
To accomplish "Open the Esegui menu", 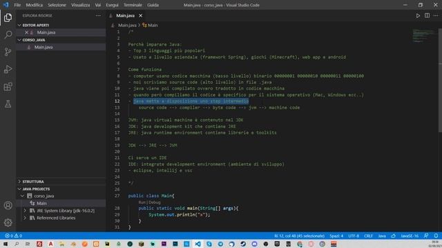I will (112, 5).
